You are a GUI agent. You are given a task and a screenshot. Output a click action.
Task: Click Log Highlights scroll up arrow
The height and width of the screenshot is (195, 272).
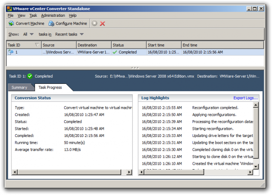(x=256, y=105)
